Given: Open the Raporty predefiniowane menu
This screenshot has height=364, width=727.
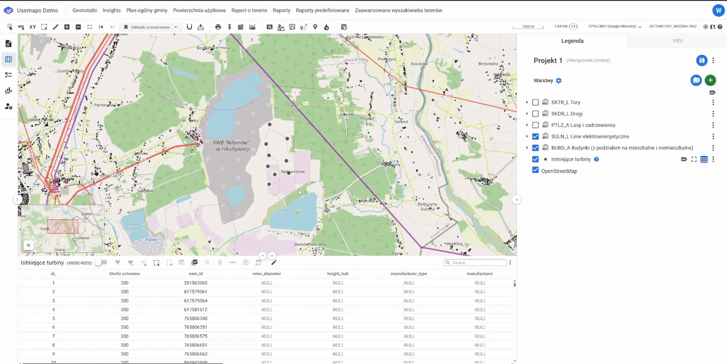Looking at the screenshot, I should [x=323, y=10].
